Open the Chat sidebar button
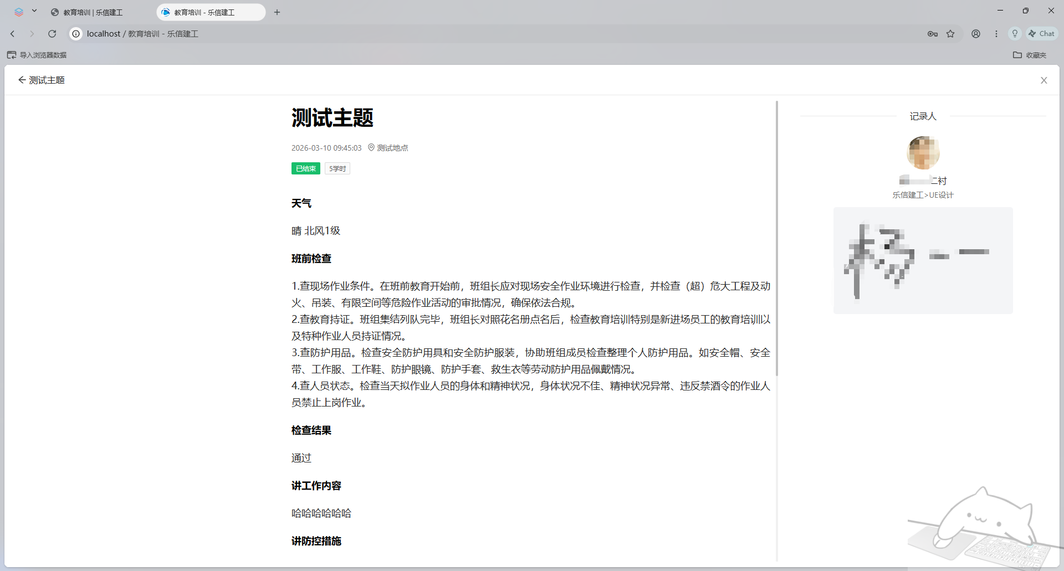Image resolution: width=1064 pixels, height=571 pixels. coord(1042,34)
